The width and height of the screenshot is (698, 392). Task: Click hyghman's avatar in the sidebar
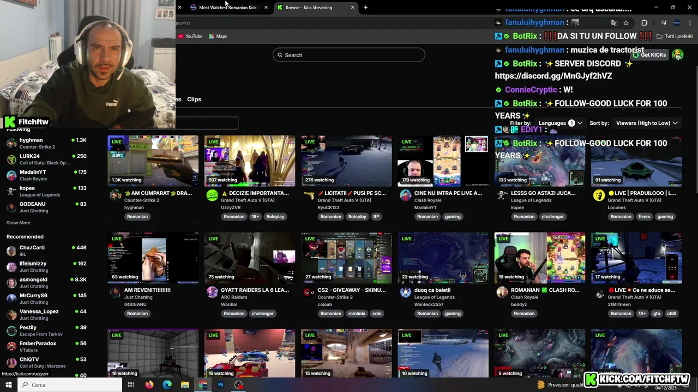[11, 143]
